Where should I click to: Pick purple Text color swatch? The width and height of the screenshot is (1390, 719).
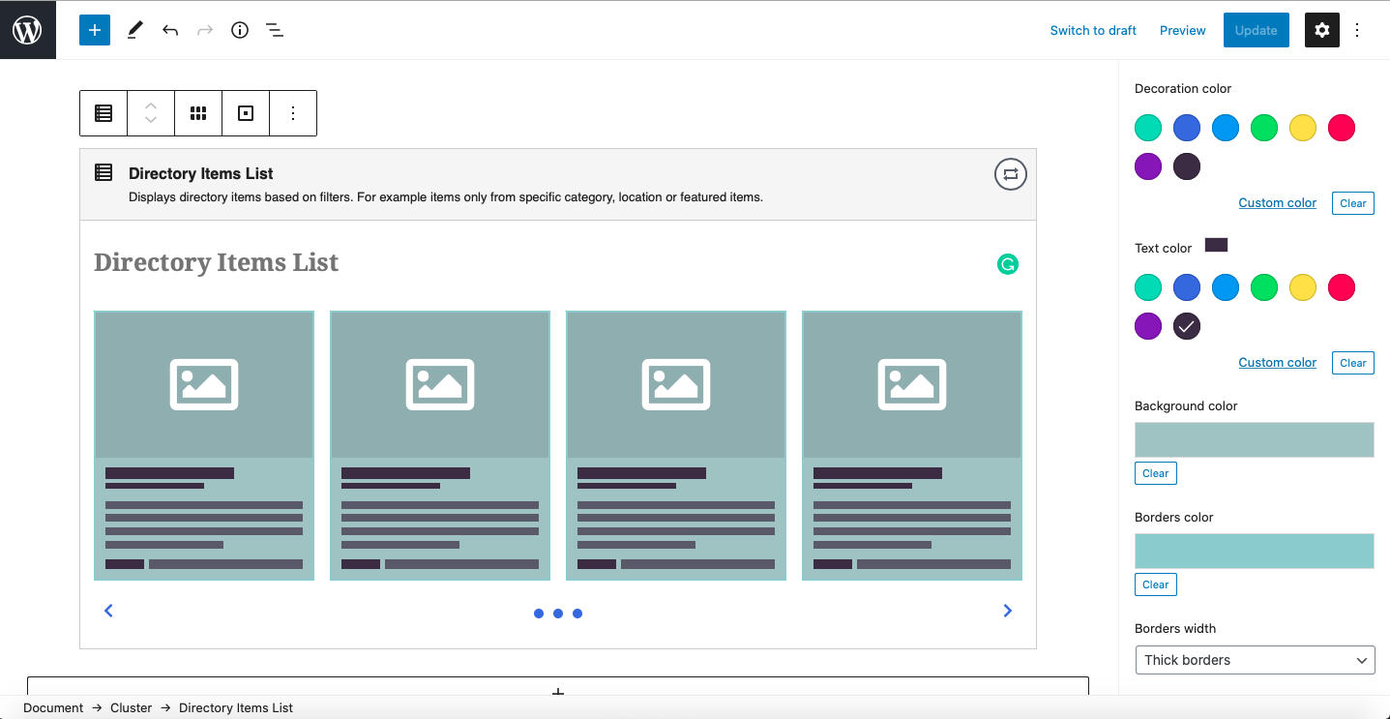click(1148, 326)
